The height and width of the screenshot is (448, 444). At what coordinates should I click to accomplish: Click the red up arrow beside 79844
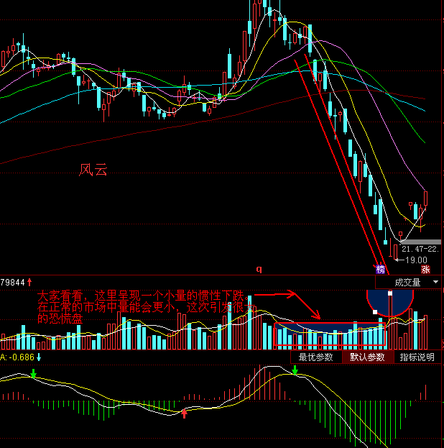pyautogui.click(x=29, y=283)
